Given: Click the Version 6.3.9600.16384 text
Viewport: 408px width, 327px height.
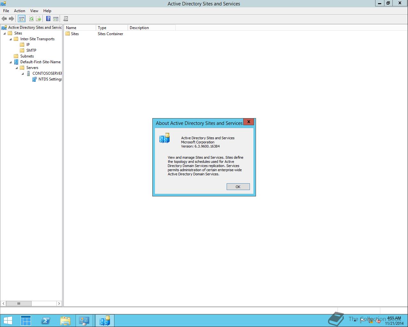Looking at the screenshot, I should tap(200, 146).
